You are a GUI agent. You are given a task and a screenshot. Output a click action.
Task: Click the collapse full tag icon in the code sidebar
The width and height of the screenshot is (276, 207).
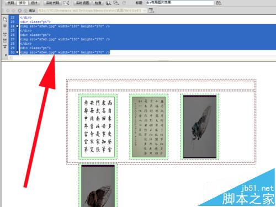(5, 34)
